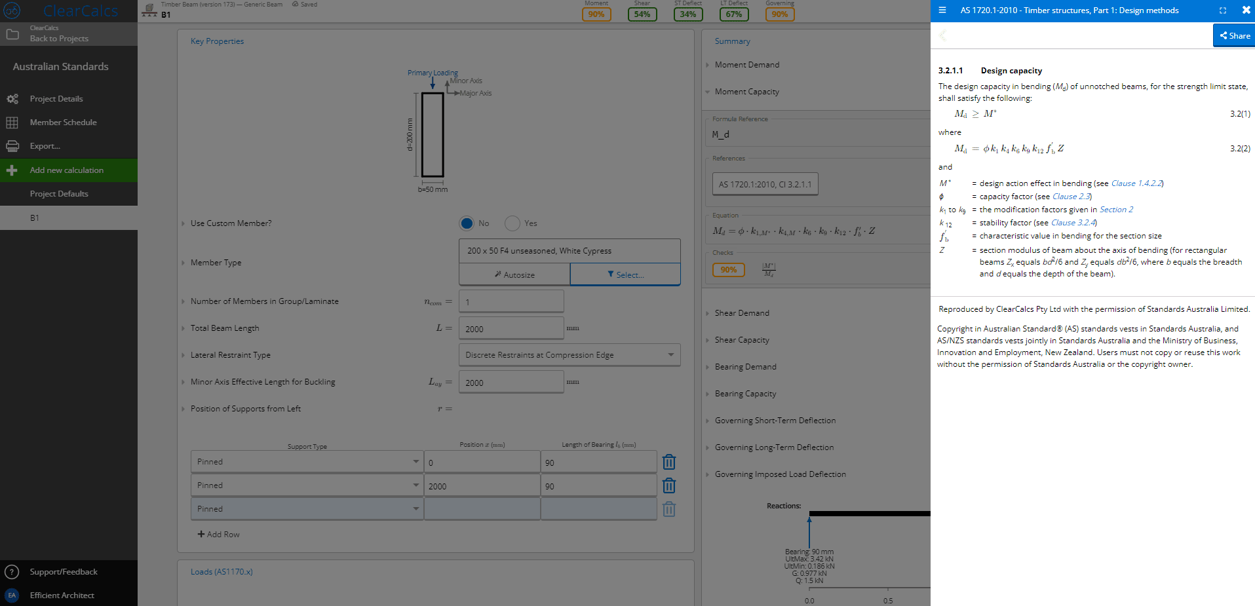This screenshot has width=1255, height=606.
Task: Open the Lateral Restraint Type dropdown
Action: tap(570, 355)
